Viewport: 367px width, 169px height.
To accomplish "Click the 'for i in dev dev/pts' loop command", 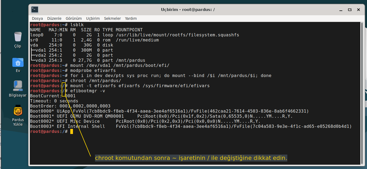I will pos(171,75).
